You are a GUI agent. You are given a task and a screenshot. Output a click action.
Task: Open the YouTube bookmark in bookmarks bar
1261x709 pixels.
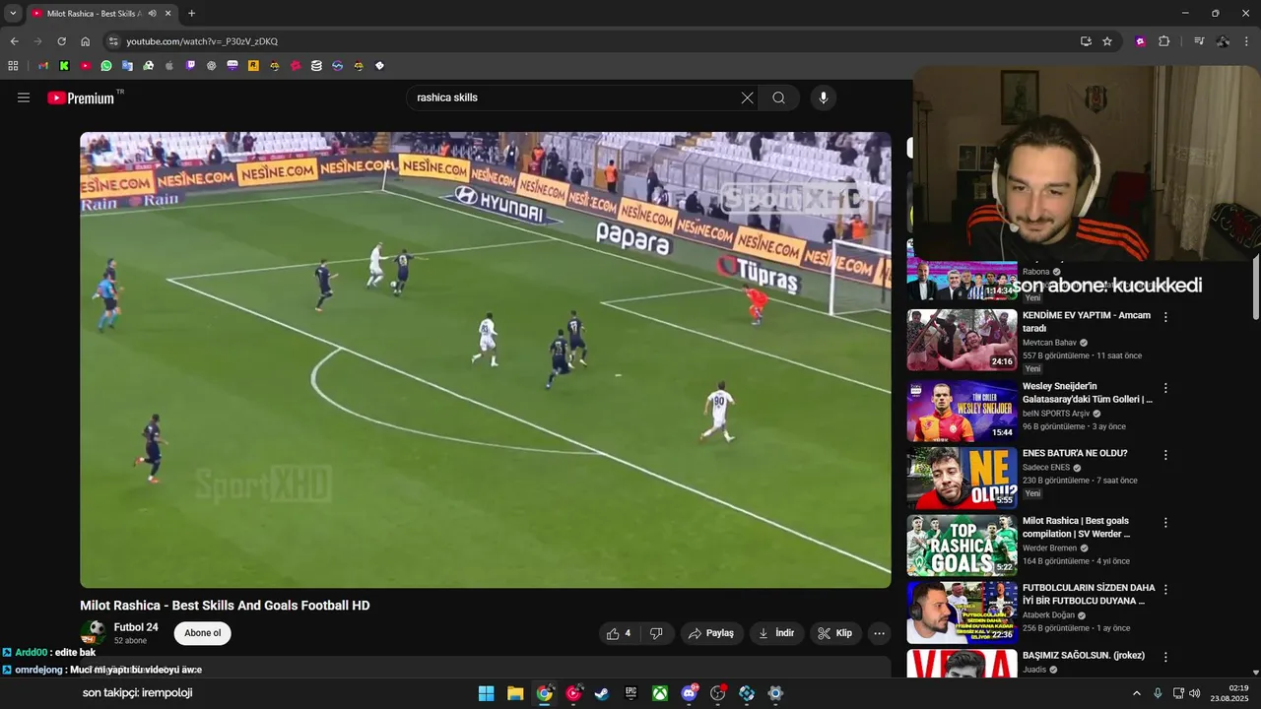[x=86, y=66]
